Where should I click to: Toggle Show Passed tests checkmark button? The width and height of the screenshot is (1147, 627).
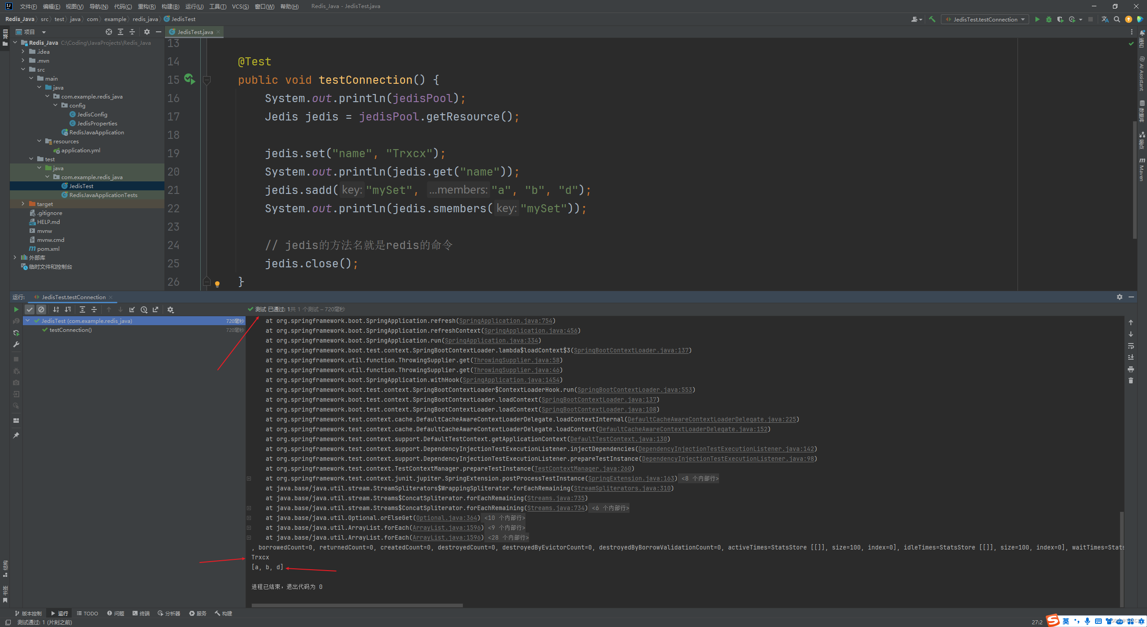tap(30, 309)
